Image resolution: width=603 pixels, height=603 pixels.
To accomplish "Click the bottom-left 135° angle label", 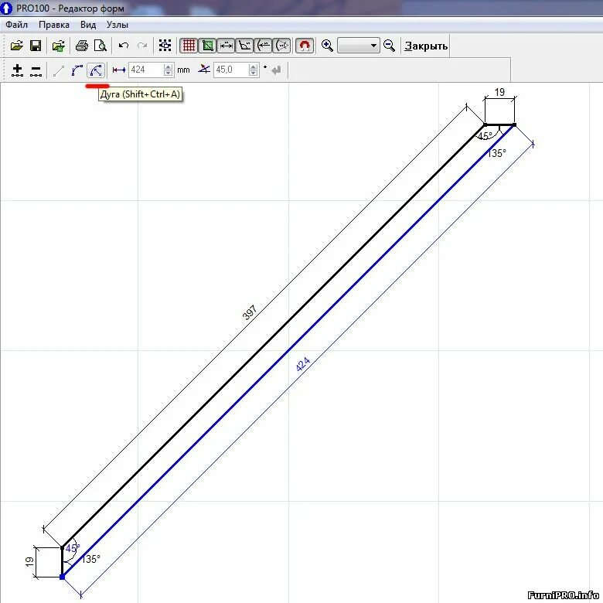I will pos(90,559).
